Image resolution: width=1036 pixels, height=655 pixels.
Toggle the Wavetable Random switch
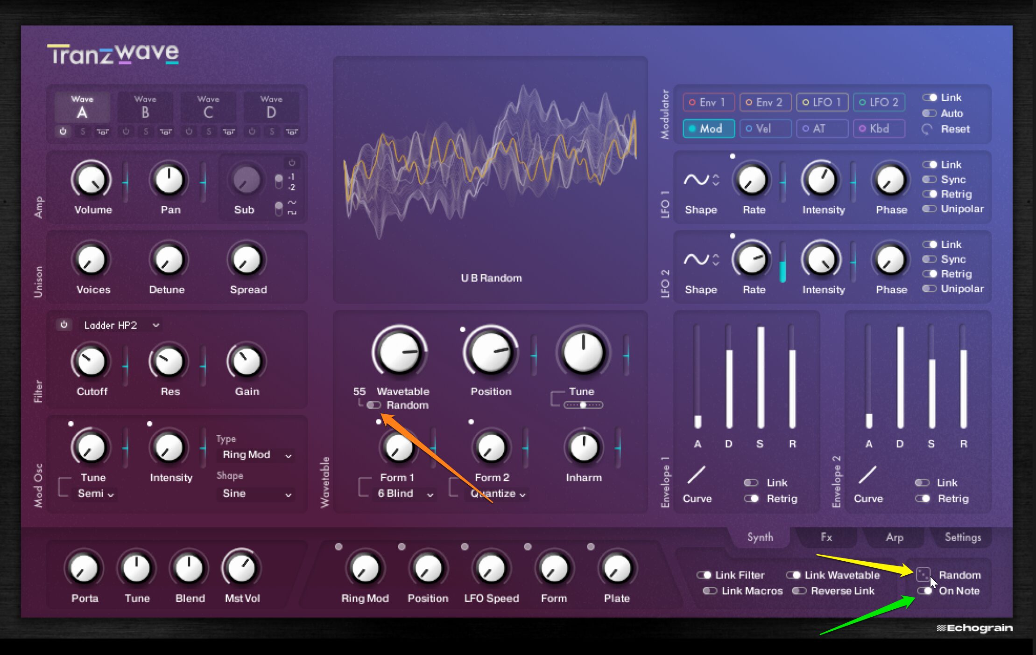pos(374,405)
